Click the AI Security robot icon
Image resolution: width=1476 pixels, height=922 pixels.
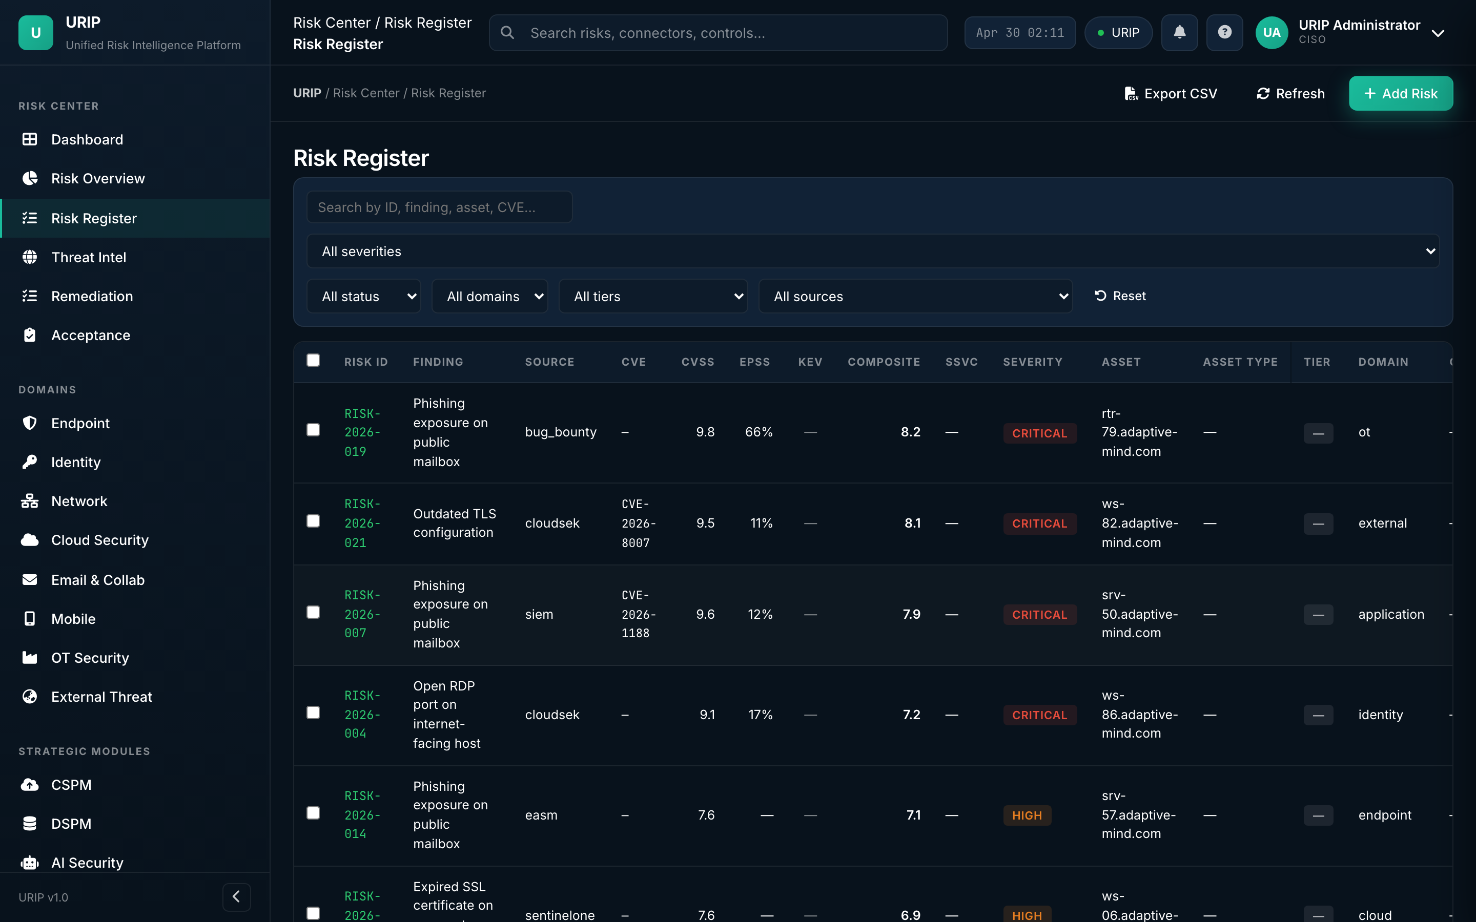coord(29,863)
